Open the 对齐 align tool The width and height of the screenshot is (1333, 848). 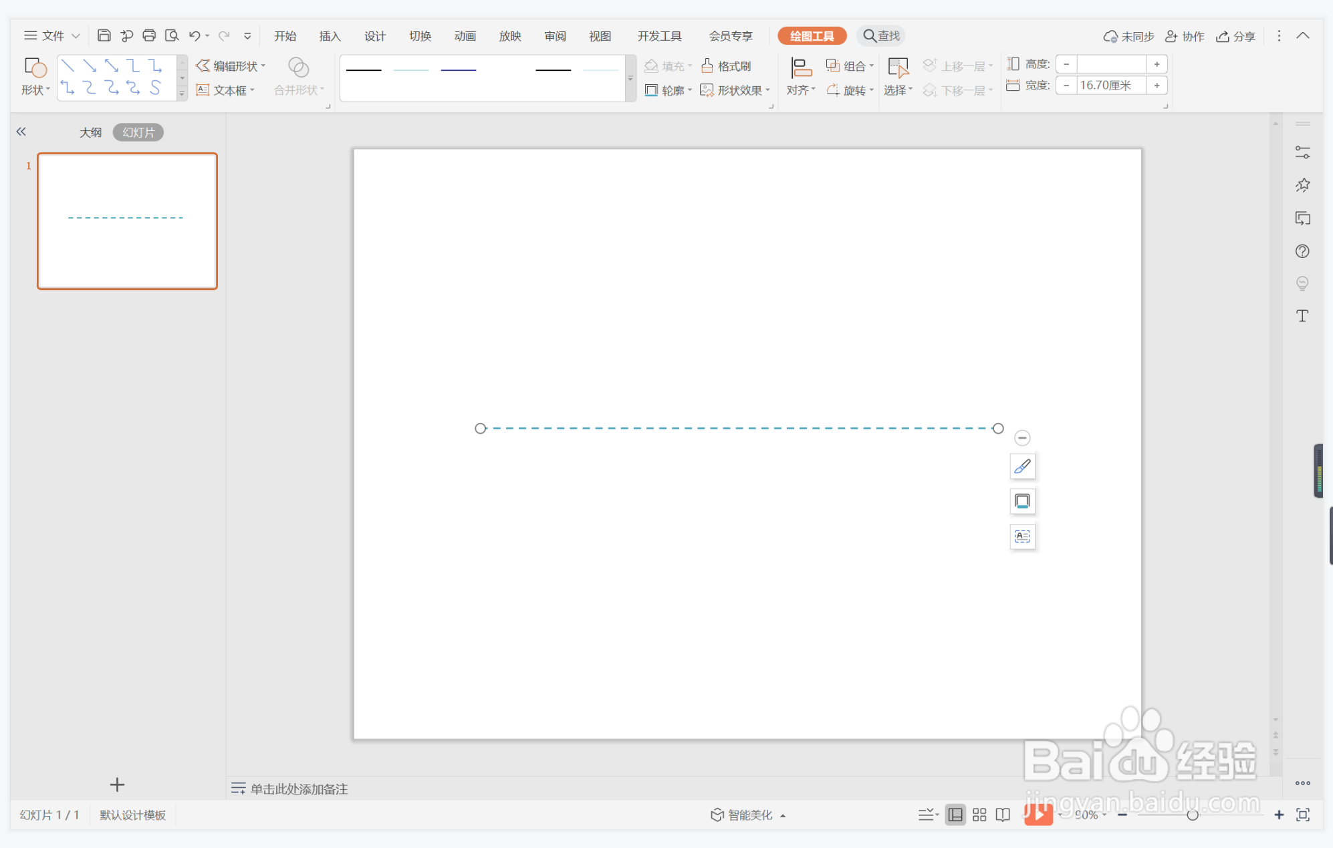[801, 77]
